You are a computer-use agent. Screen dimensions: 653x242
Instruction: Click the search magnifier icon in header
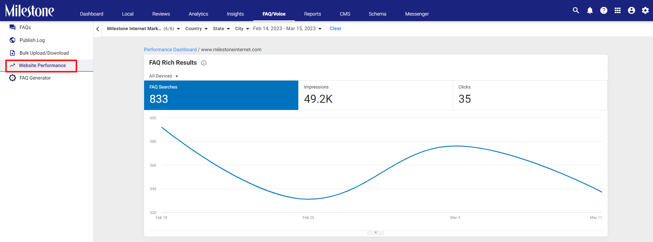(576, 10)
